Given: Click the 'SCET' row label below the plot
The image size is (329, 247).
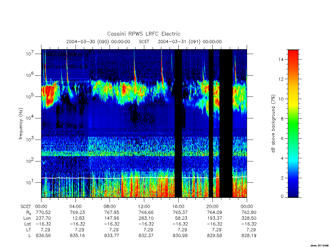Looking at the screenshot, I should (26, 207).
